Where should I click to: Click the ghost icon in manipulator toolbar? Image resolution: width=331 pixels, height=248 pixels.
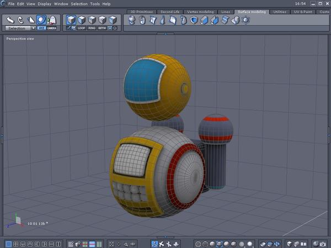[x=51, y=20]
